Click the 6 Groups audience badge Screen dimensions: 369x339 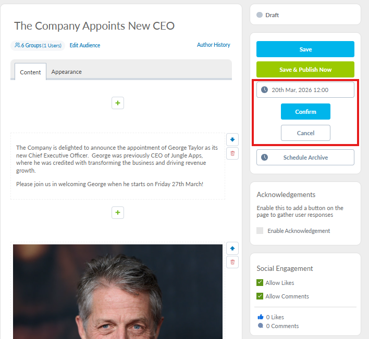(x=38, y=46)
